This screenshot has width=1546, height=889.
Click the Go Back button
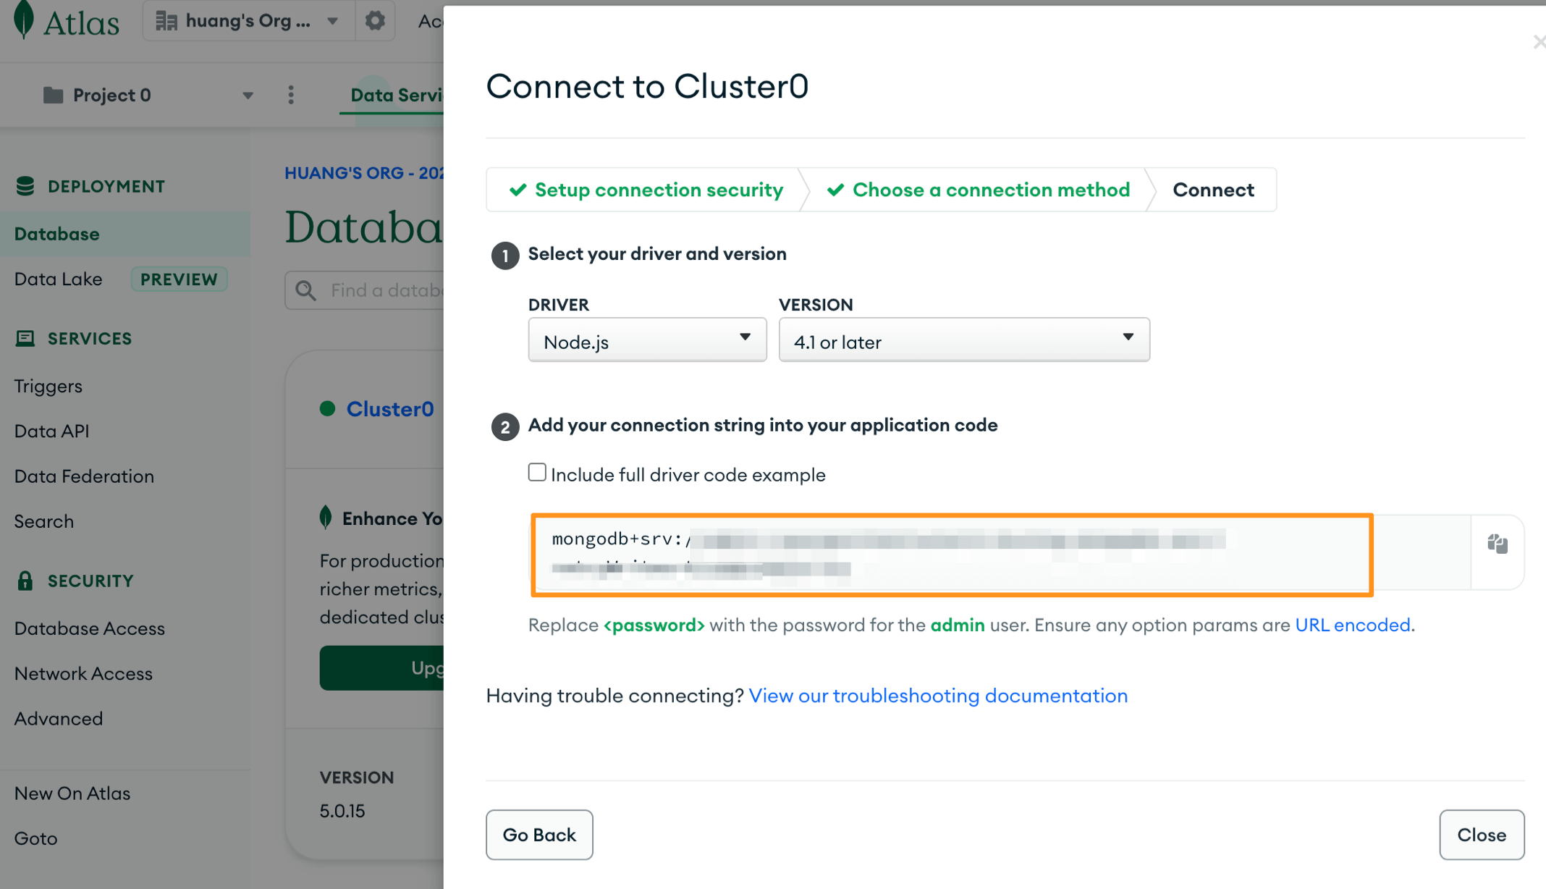click(539, 835)
